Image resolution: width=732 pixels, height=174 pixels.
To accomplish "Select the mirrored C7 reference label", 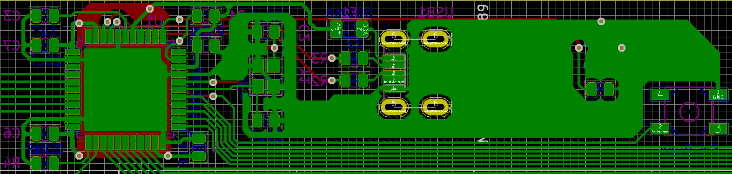I will (x=12, y=45).
